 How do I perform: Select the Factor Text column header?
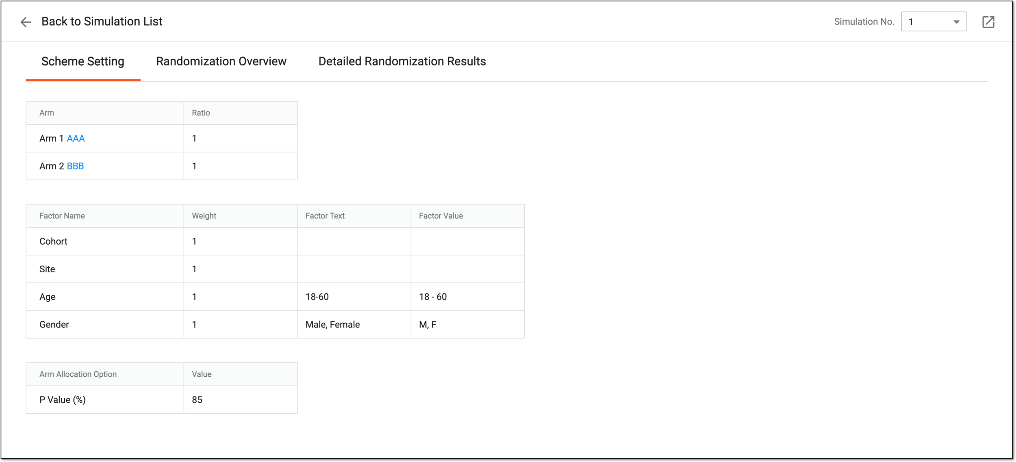(x=354, y=216)
